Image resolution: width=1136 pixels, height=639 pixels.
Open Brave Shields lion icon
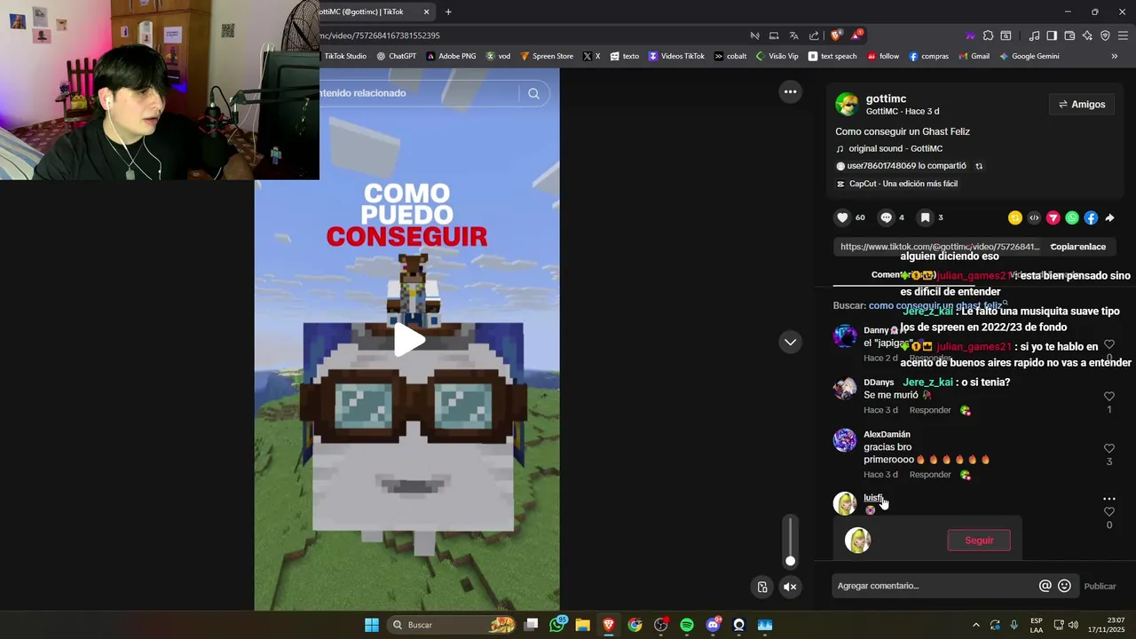[836, 35]
